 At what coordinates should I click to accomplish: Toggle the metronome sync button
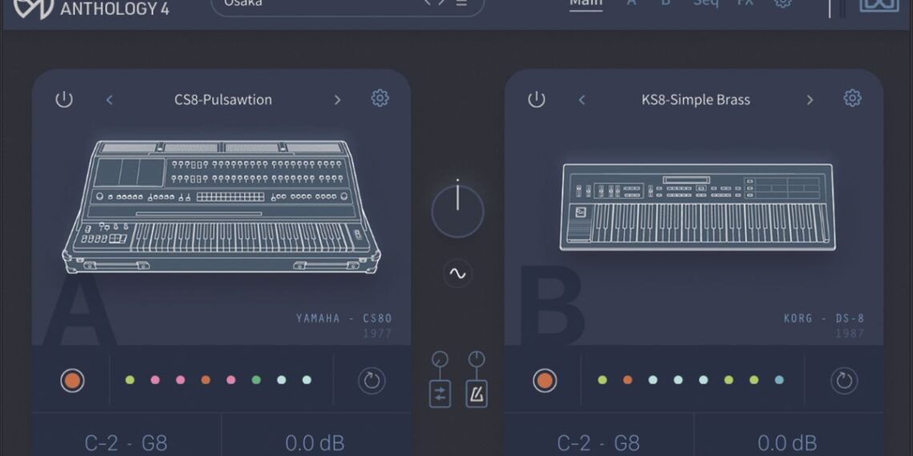(477, 393)
